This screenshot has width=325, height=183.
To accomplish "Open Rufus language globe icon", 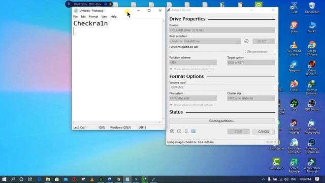I will coord(172,131).
